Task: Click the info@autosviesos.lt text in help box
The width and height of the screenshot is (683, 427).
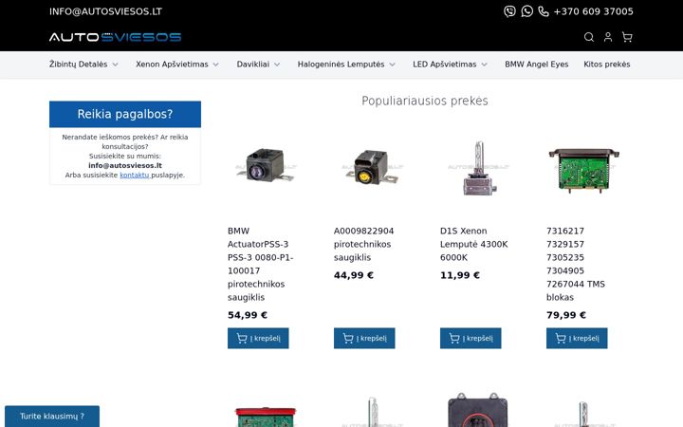Action: (125, 165)
